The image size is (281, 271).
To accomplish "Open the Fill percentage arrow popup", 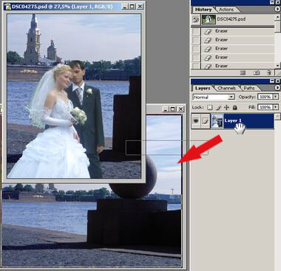I will pyautogui.click(x=276, y=107).
